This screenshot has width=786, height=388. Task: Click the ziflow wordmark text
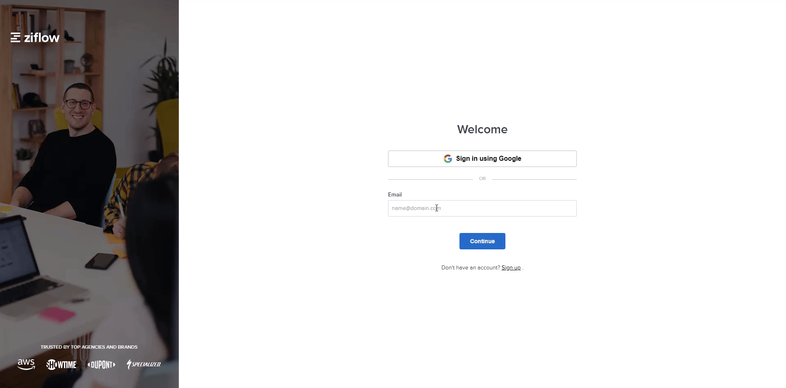click(x=42, y=38)
